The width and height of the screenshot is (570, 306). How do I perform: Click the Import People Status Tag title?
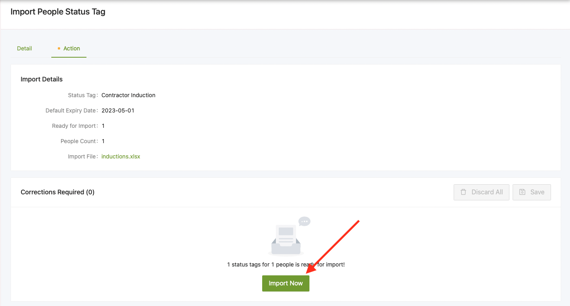click(58, 12)
